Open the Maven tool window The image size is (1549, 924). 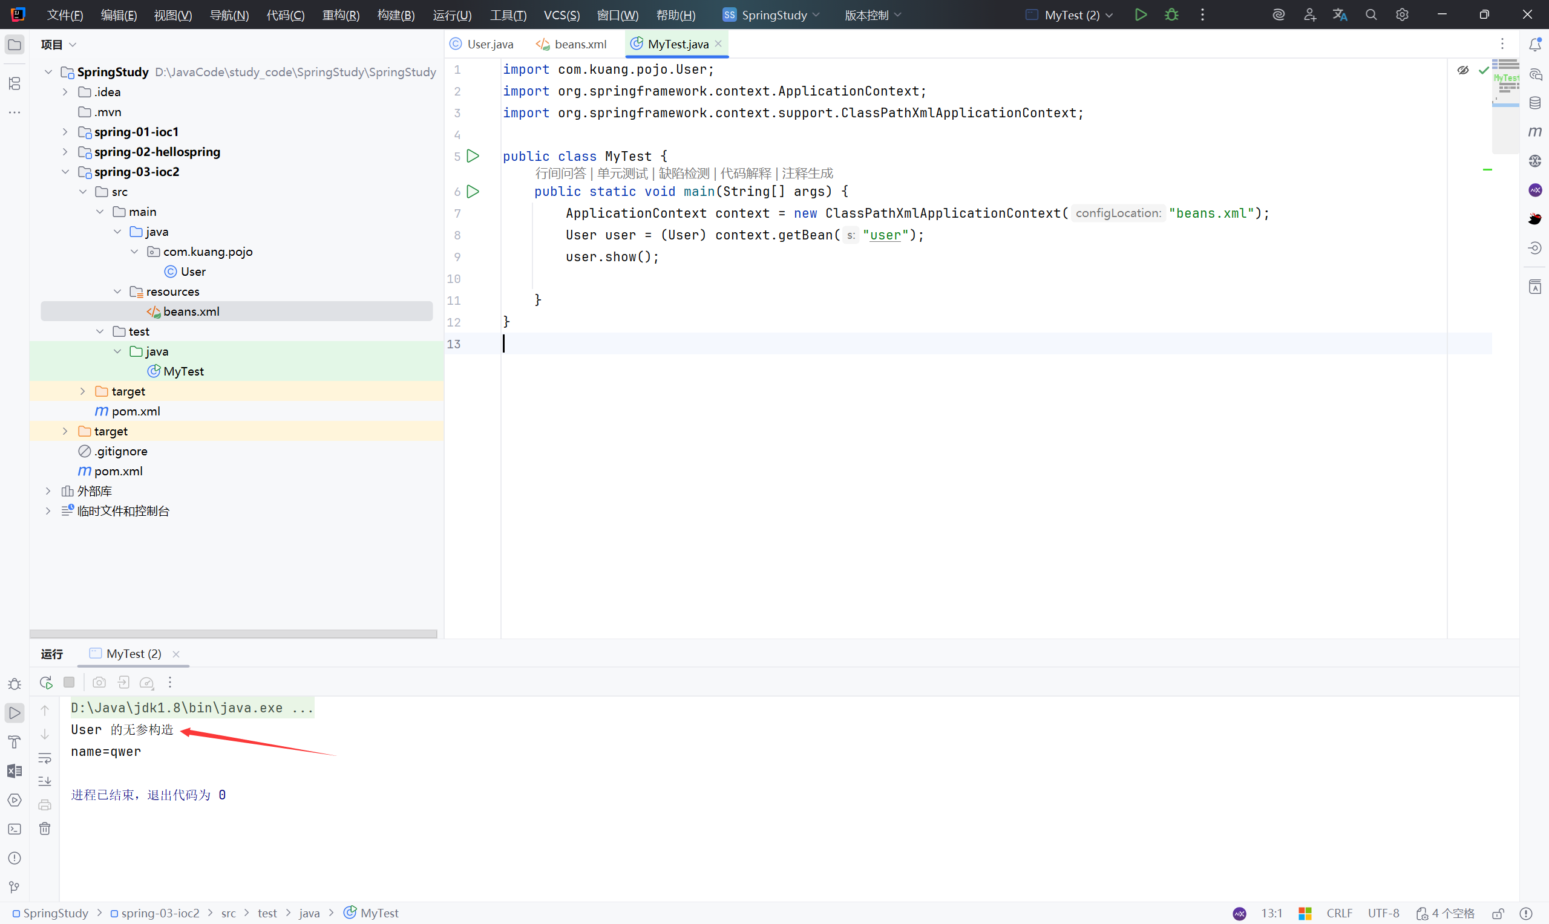pyautogui.click(x=1534, y=131)
